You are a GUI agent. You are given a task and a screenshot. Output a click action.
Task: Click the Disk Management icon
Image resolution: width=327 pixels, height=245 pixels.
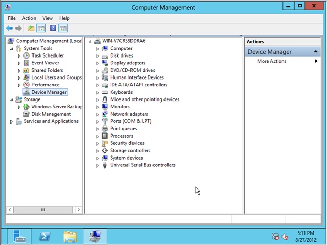coord(26,114)
